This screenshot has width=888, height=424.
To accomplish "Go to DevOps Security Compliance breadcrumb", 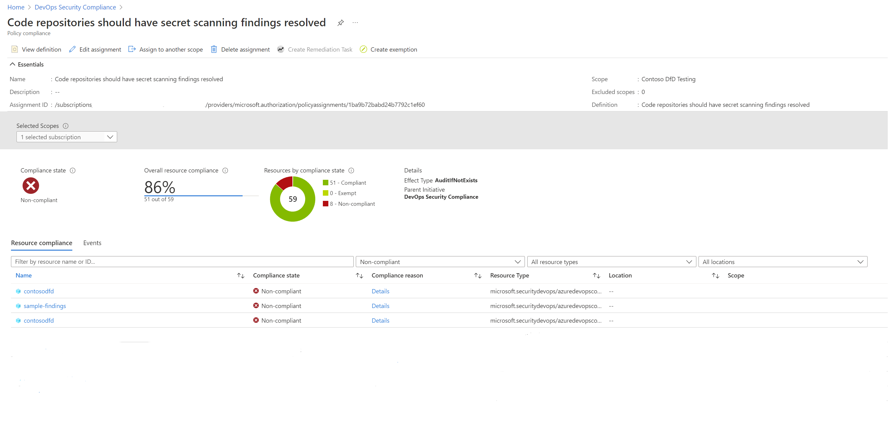I will click(x=75, y=7).
